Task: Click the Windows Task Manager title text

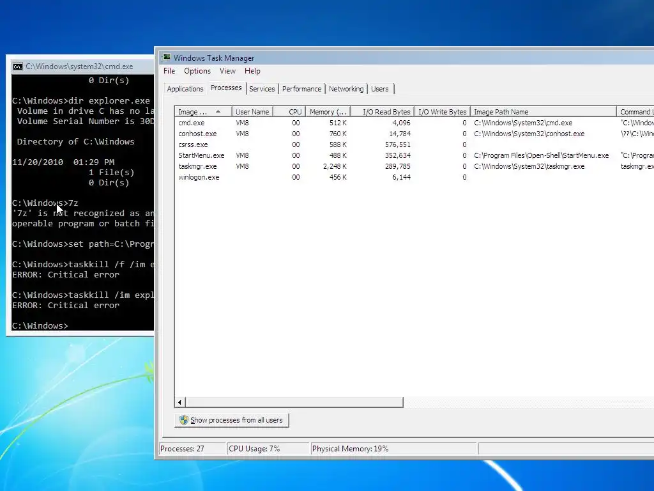Action: click(214, 58)
